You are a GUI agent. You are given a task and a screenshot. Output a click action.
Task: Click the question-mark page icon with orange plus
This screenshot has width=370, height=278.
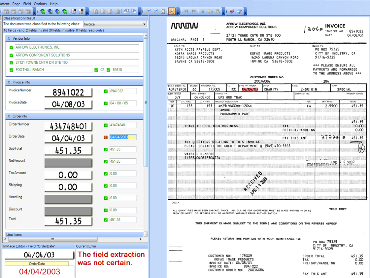[74, 11]
